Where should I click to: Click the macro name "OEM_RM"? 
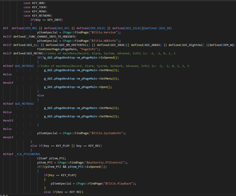click(x=30, y=28)
